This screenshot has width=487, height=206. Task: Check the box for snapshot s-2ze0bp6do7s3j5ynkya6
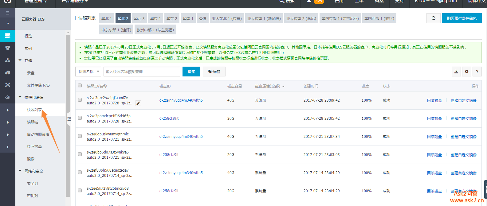pyautogui.click(x=80, y=154)
